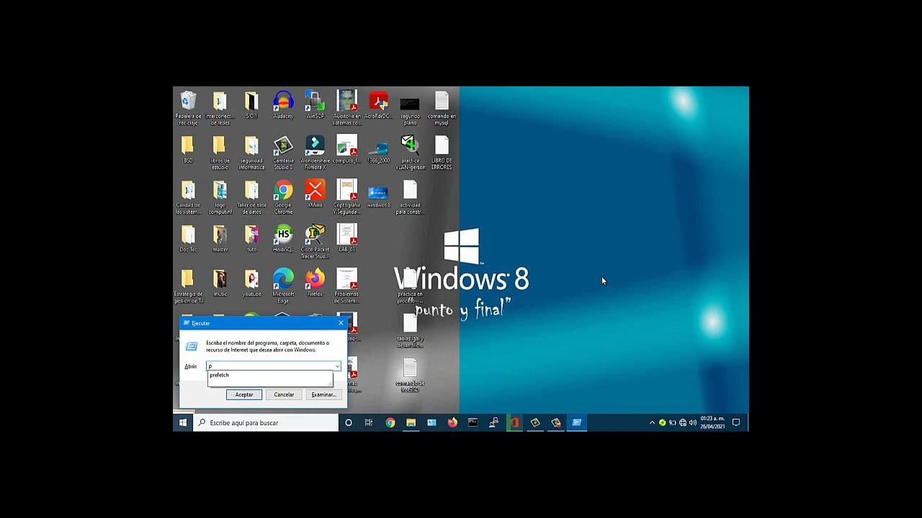The height and width of the screenshot is (518, 922).
Task: Select the S.O.1 folder on desktop
Action: [x=251, y=105]
